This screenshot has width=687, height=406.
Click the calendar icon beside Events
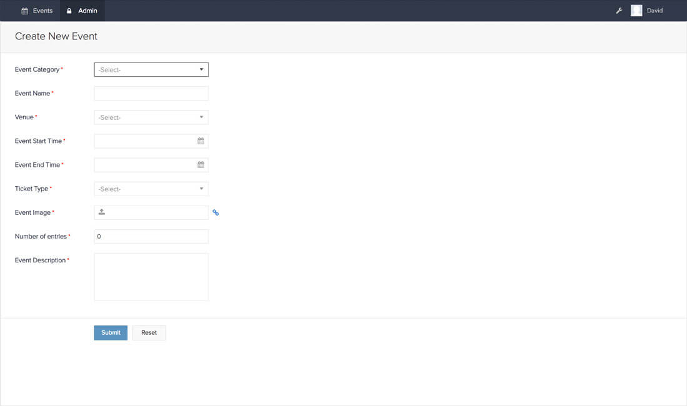(23, 10)
